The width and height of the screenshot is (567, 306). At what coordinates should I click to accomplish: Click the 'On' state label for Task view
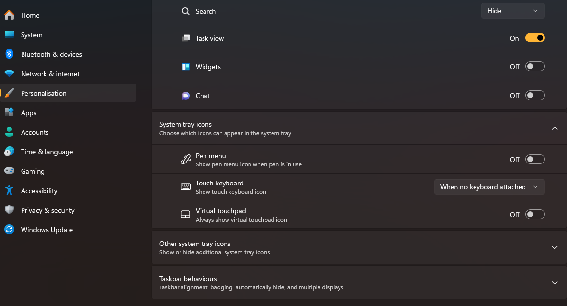(514, 38)
